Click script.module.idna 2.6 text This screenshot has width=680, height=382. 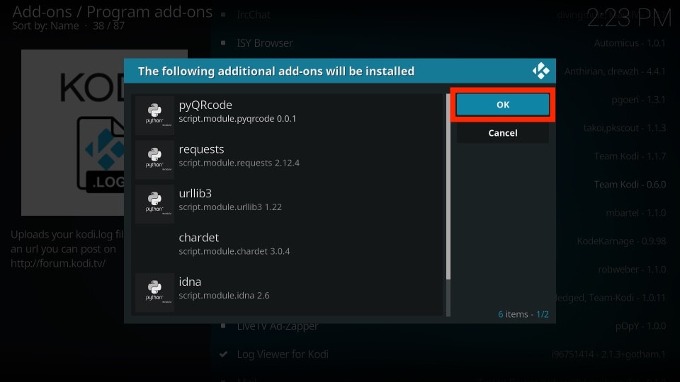[224, 296]
